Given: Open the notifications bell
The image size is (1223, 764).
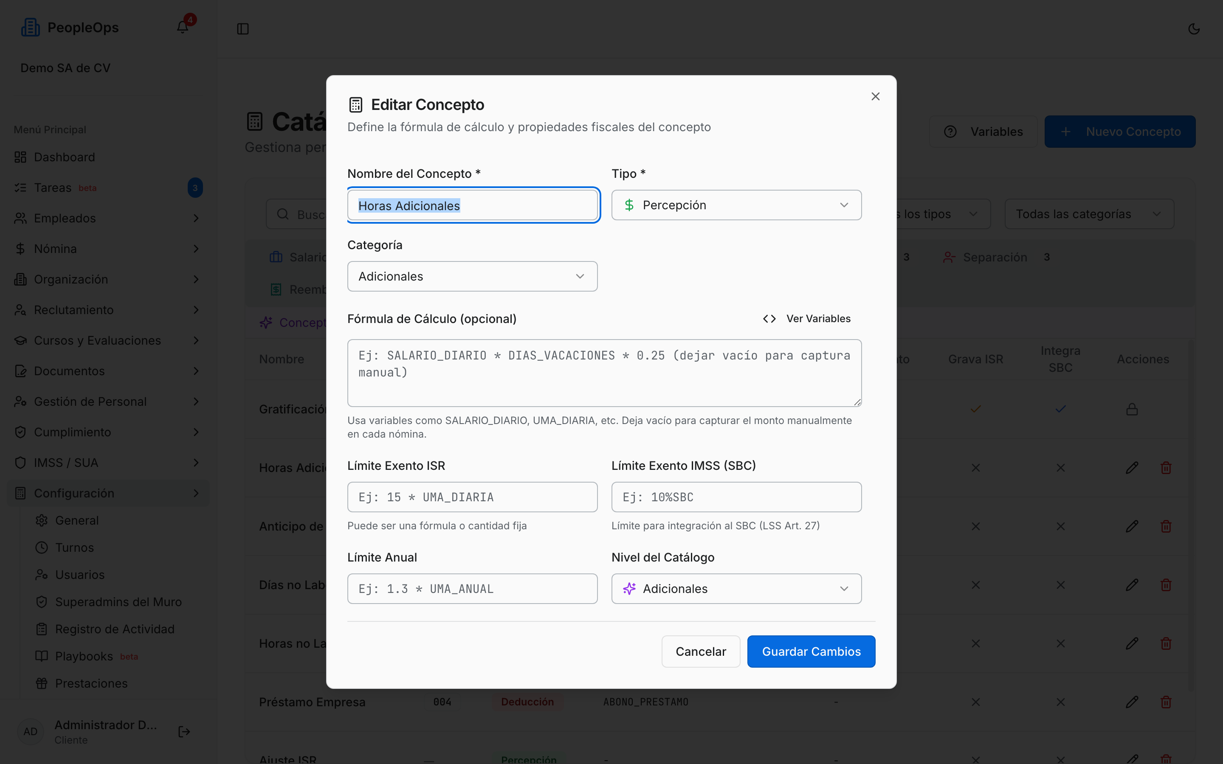Looking at the screenshot, I should [x=183, y=27].
